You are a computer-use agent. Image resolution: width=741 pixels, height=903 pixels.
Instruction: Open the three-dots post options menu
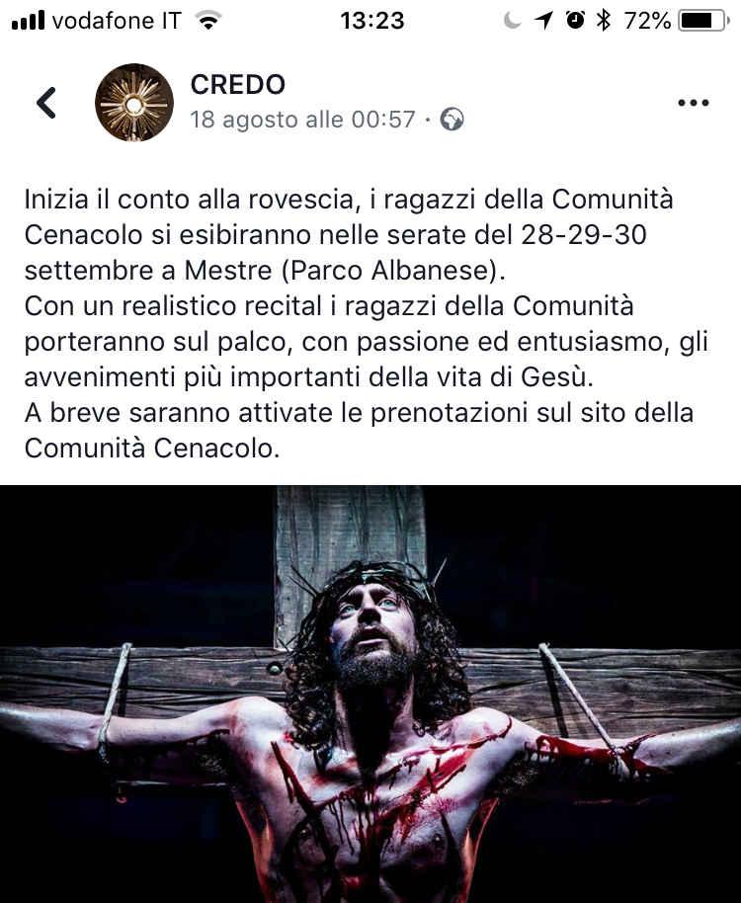coord(694,103)
